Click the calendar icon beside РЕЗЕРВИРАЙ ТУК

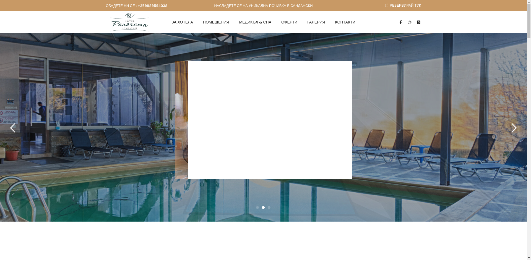click(386, 6)
